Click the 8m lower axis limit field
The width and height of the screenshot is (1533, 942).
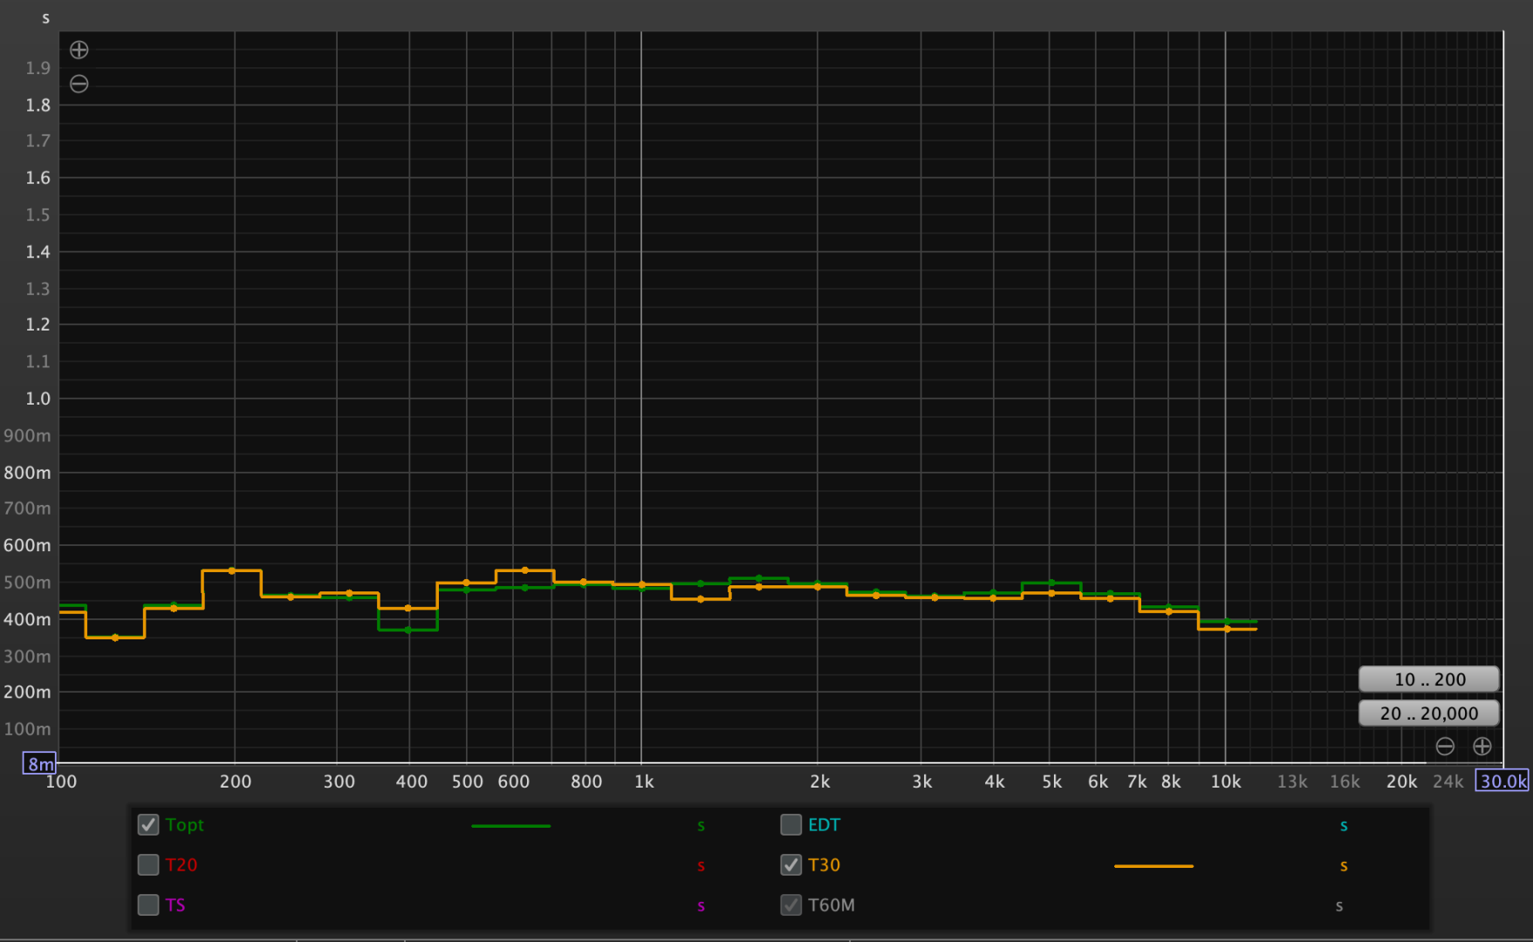[x=39, y=764]
